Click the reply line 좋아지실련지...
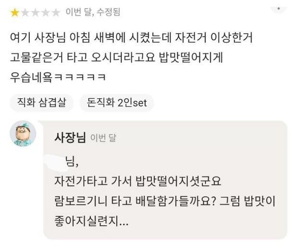The width and height of the screenshot is (293, 247). click(x=91, y=221)
